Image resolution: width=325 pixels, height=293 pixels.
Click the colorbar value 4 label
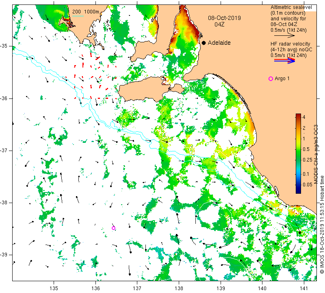point(304,117)
